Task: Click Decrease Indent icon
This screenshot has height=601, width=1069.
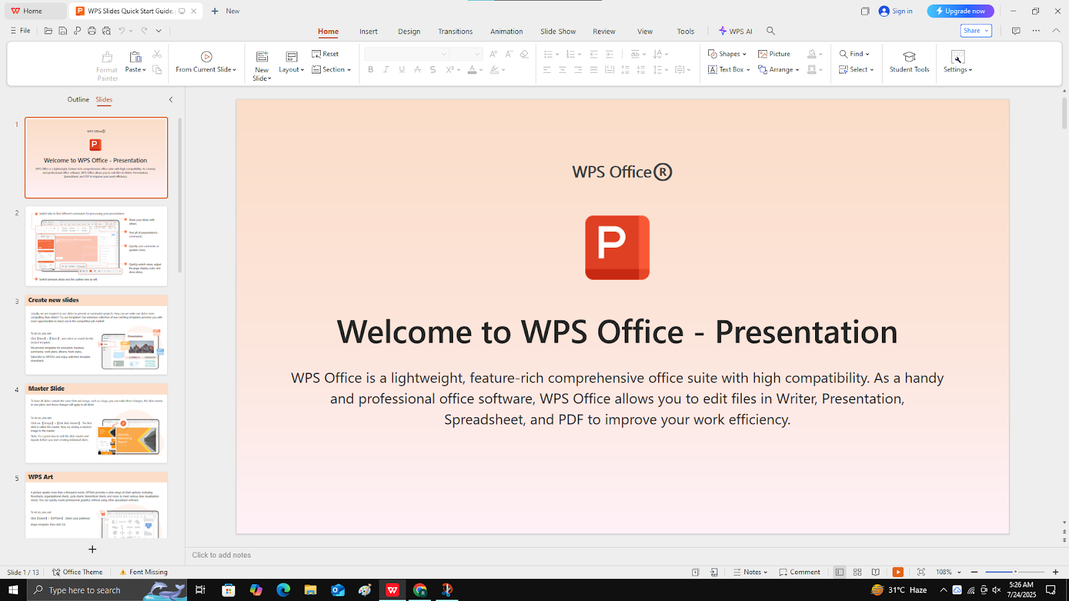Action: pos(593,54)
